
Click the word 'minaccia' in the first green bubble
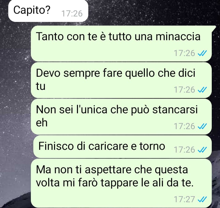[178, 37]
